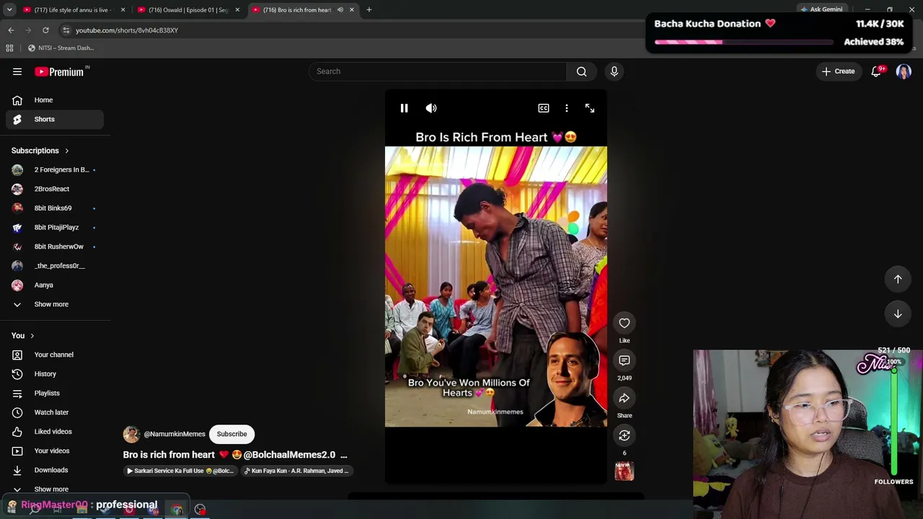This screenshot has height=519, width=923.
Task: Open the 8bit RusherwOw channel
Action: [55, 247]
